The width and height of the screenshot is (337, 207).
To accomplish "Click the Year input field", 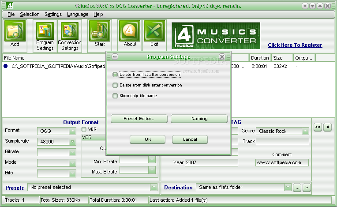I will tap(211, 162).
